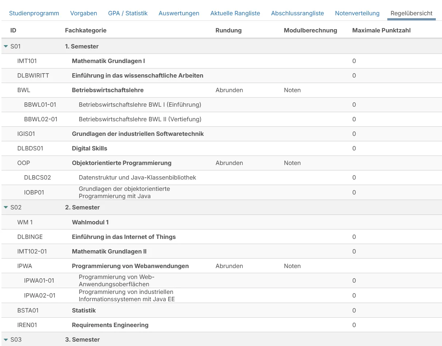This screenshot has width=442, height=346.
Task: Click the Rundung column header
Action: (x=229, y=30)
